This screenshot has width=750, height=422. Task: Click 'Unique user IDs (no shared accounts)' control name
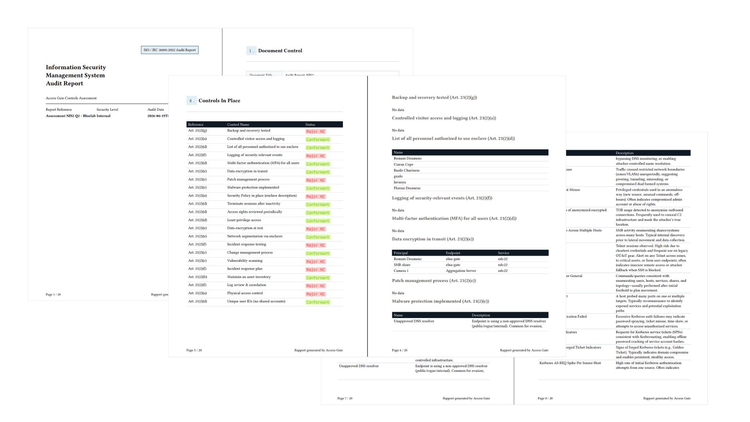point(256,301)
